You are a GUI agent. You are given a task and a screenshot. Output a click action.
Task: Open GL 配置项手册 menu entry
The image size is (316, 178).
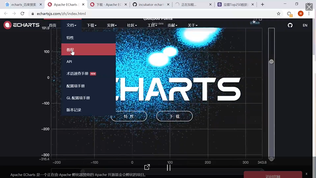[89, 98]
